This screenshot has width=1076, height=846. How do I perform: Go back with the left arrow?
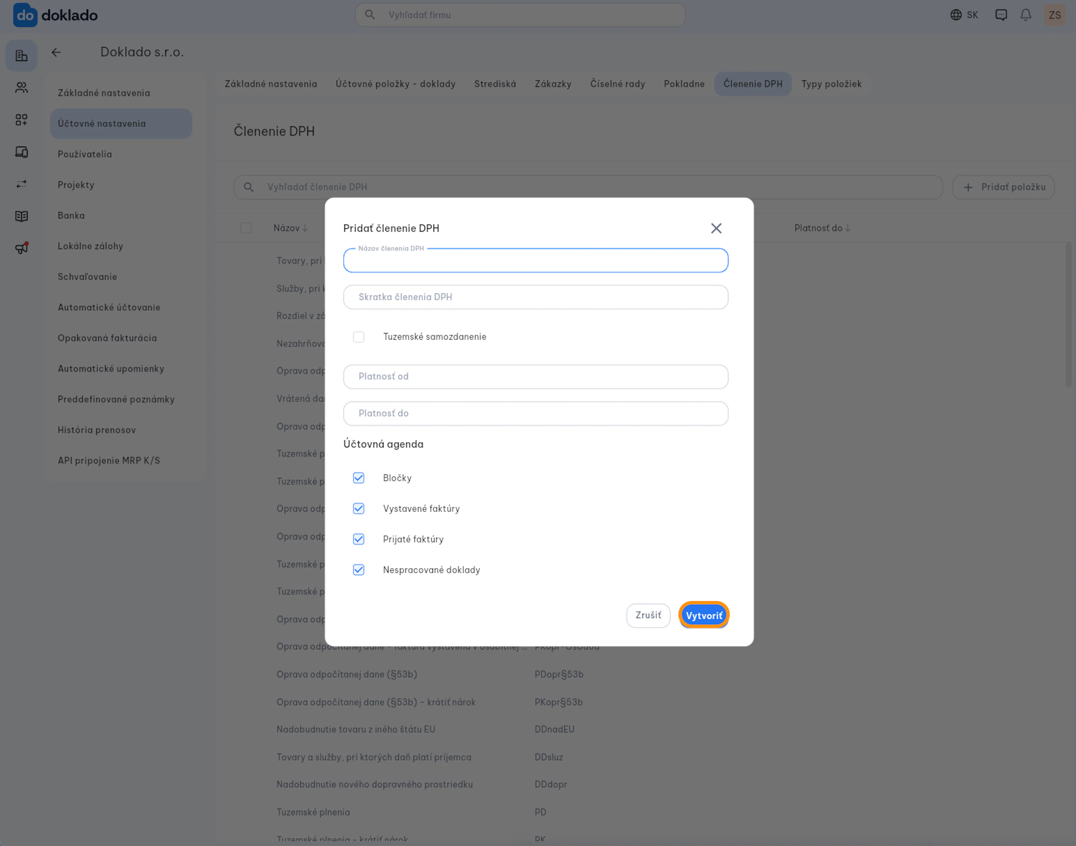pos(56,52)
